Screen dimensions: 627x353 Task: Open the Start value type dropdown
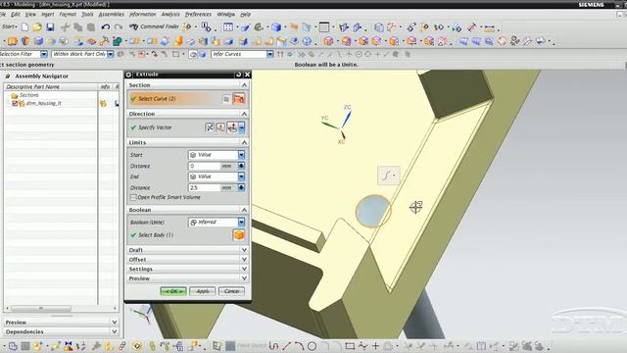pyautogui.click(x=241, y=155)
